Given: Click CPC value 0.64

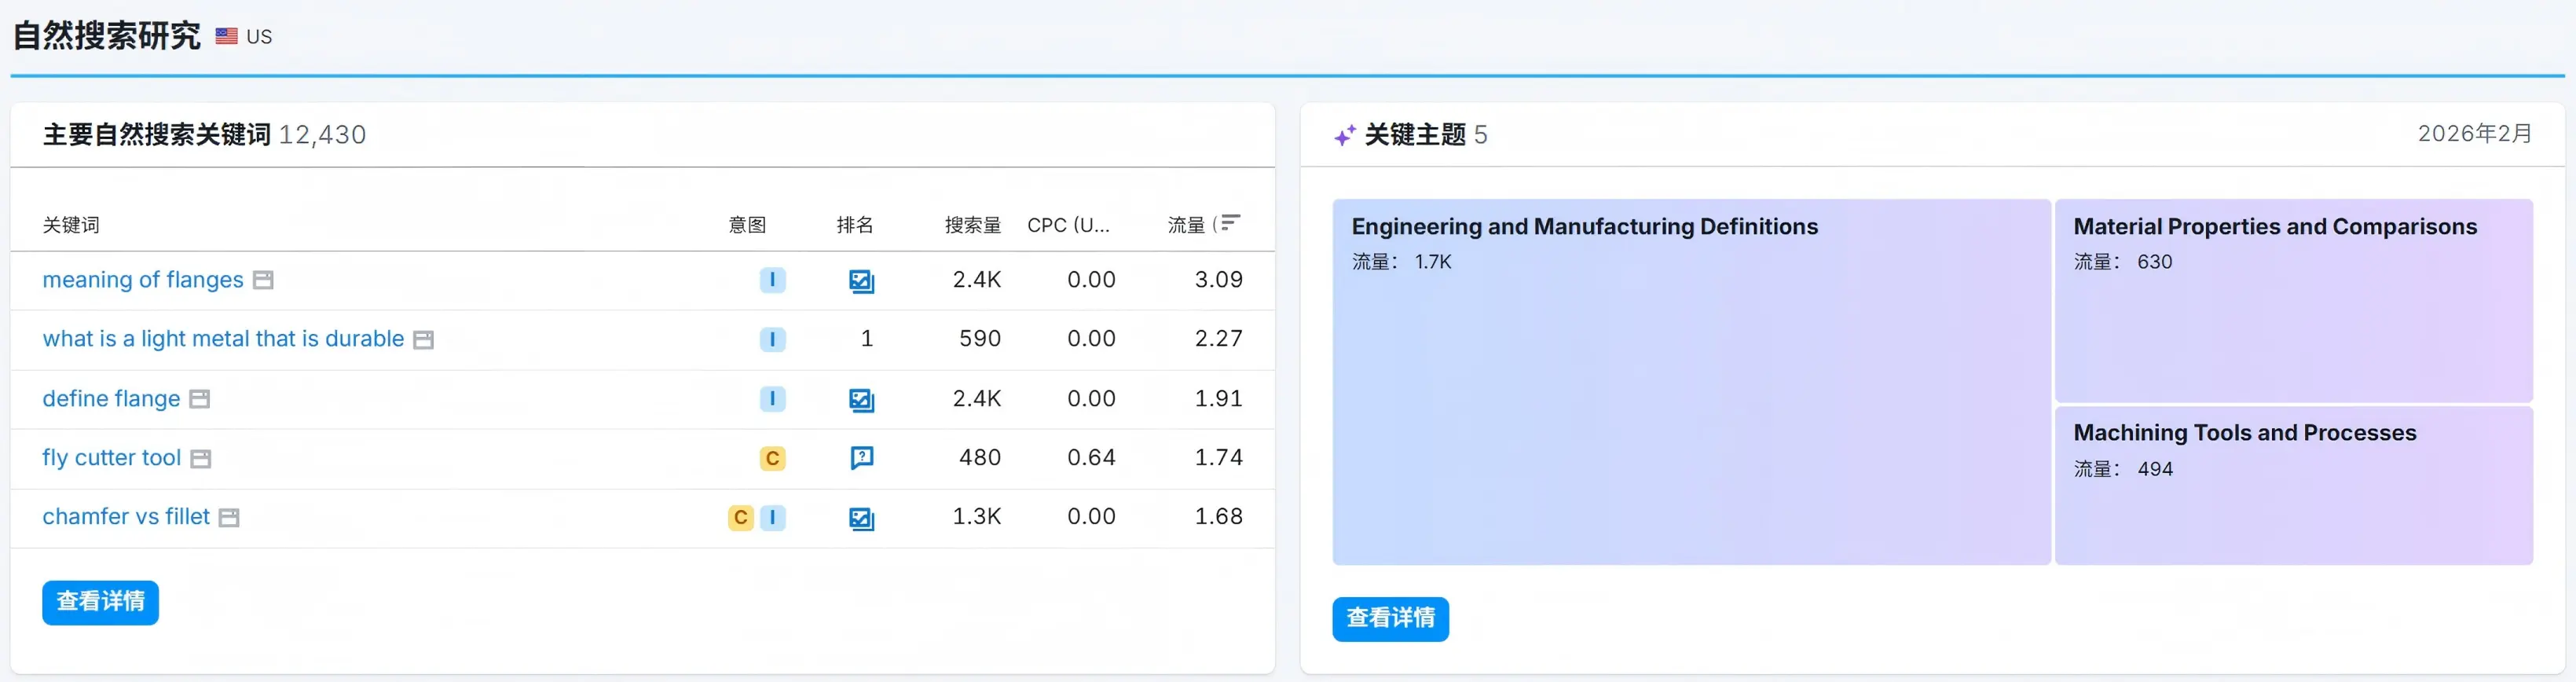Looking at the screenshot, I should (1091, 458).
